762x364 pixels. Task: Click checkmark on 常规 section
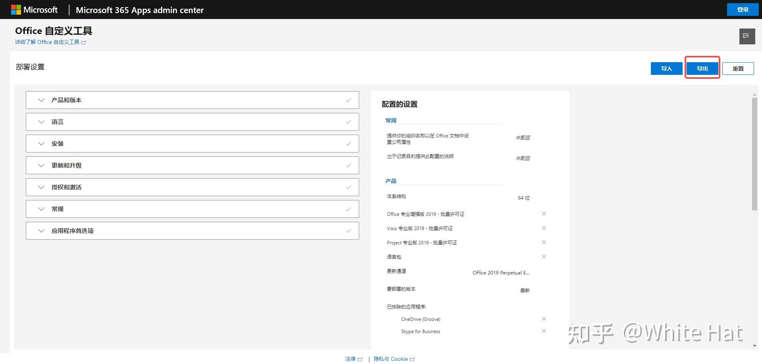click(x=348, y=209)
